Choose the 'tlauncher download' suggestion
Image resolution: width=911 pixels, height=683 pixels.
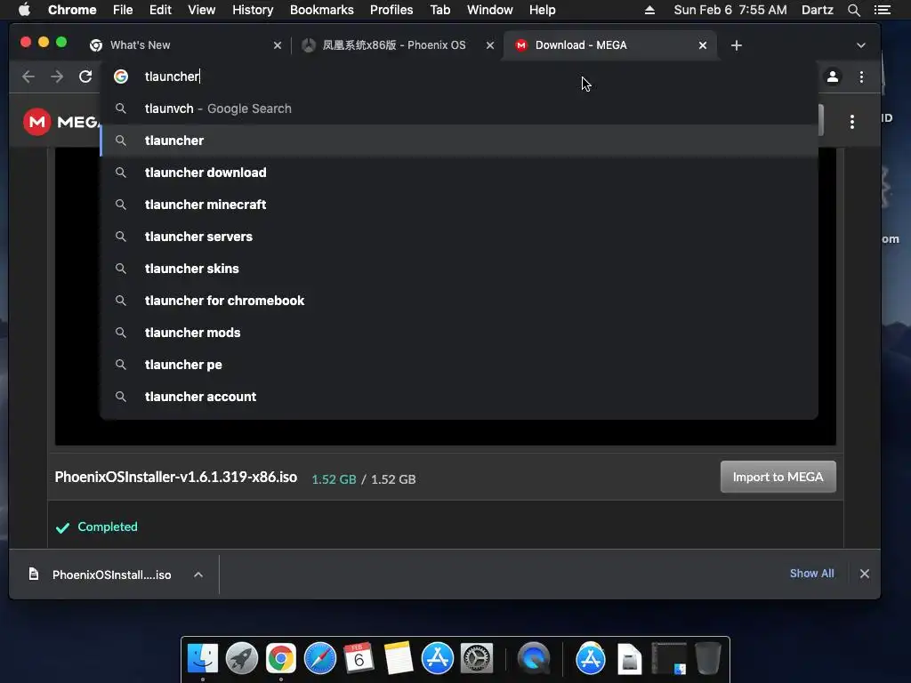pyautogui.click(x=459, y=173)
